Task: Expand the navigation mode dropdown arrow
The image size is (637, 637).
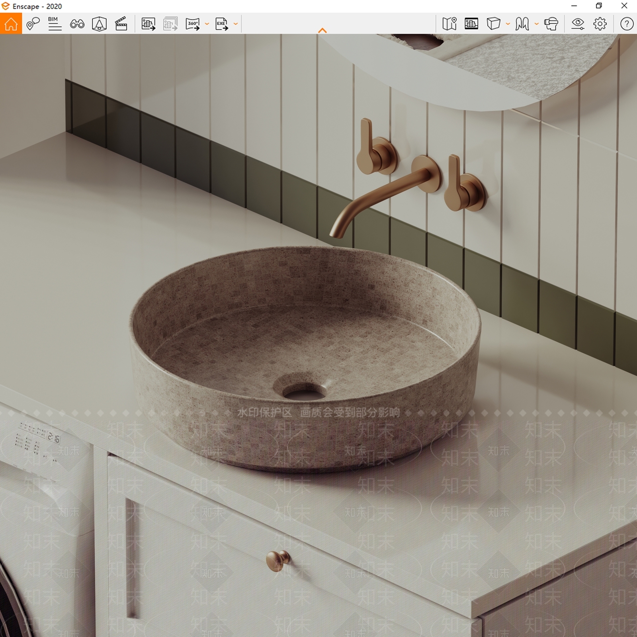Action: tap(537, 24)
